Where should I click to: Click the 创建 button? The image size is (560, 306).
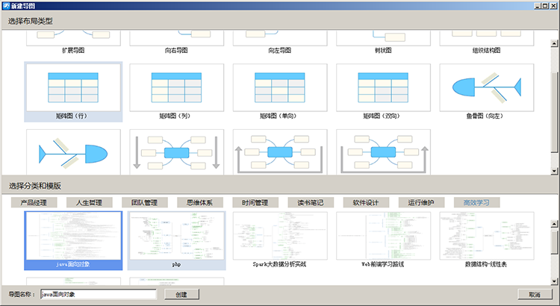[181, 295]
